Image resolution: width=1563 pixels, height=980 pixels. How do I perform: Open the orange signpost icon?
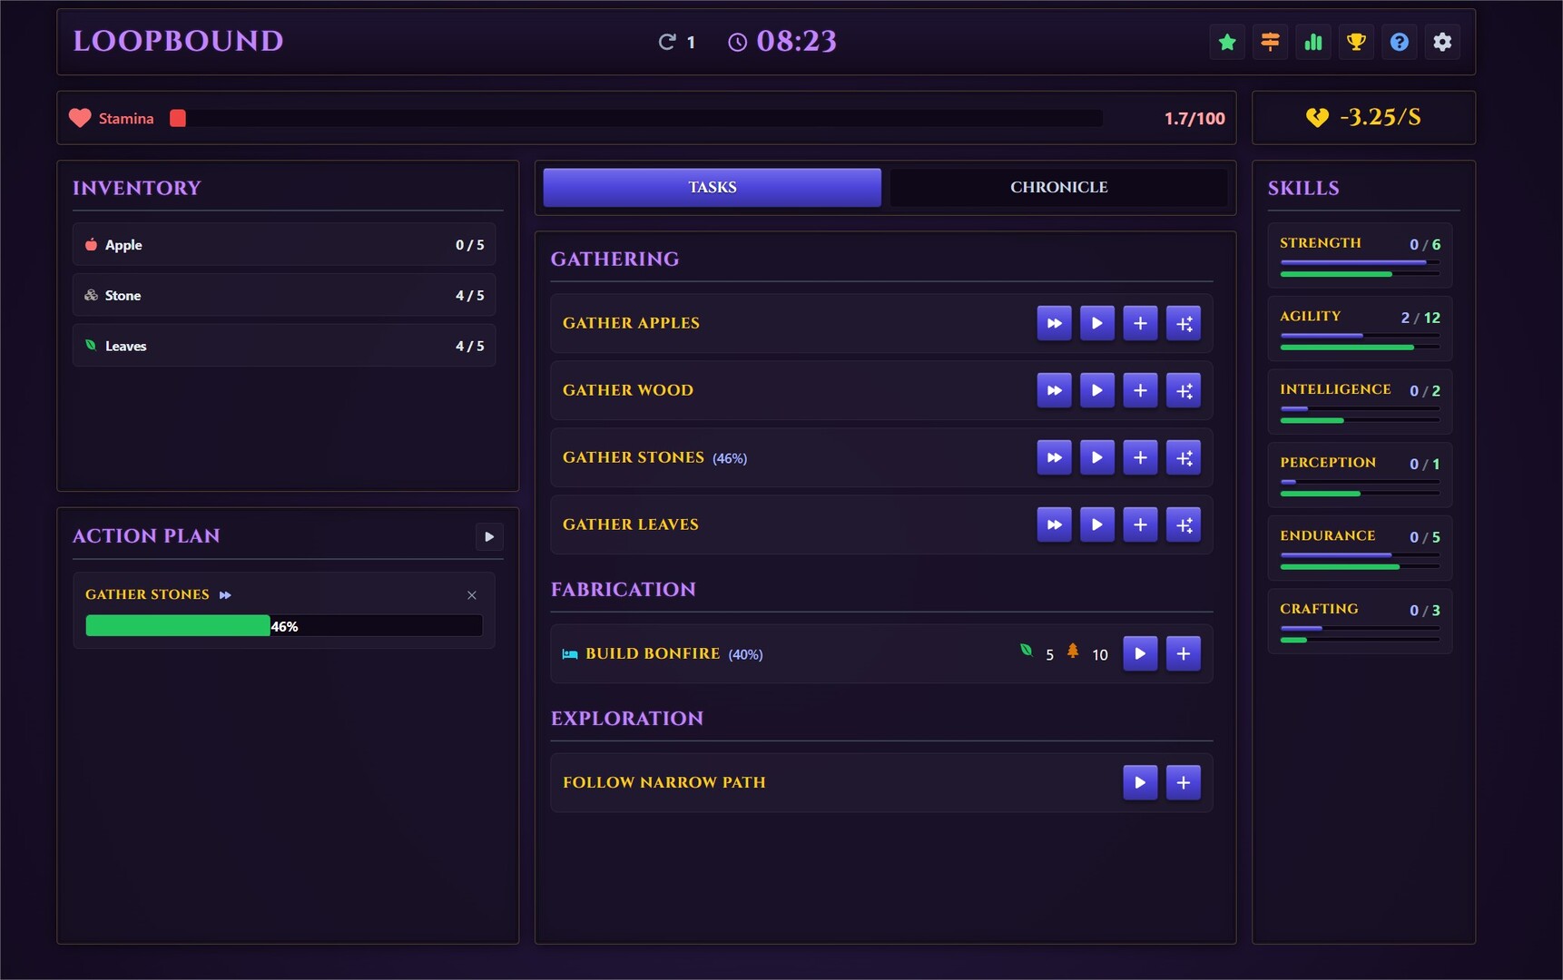(x=1270, y=42)
